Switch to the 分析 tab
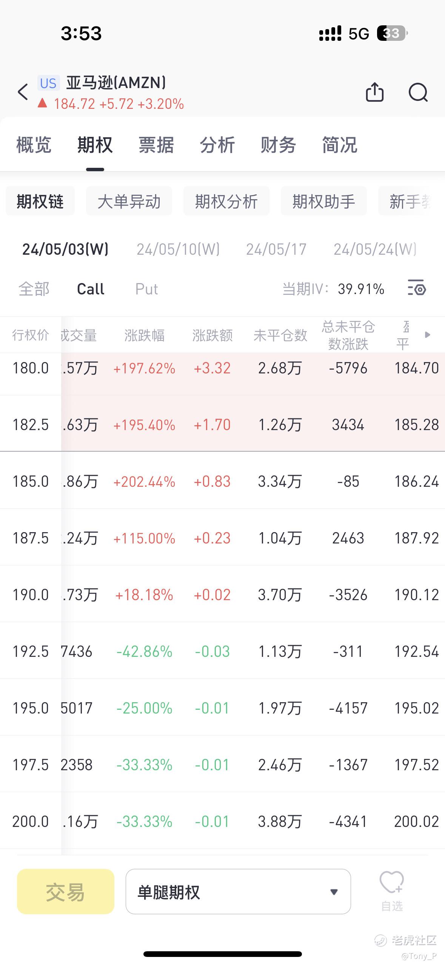This screenshot has width=445, height=966. point(217,145)
